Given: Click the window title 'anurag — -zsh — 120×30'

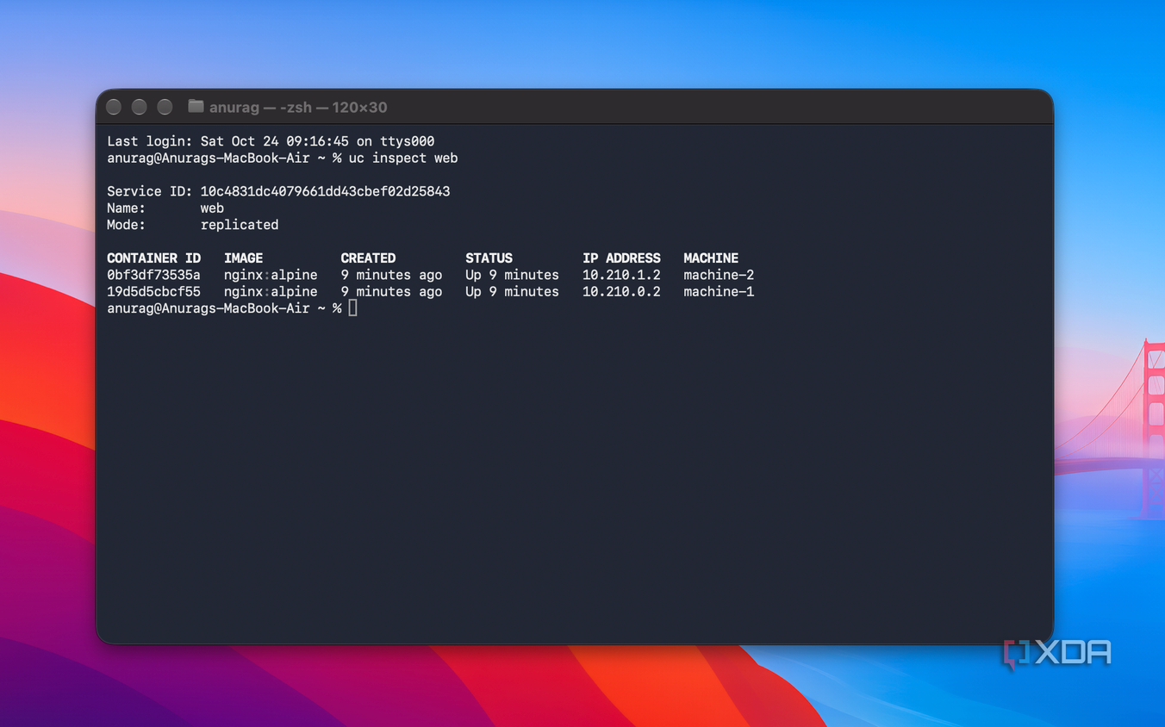Looking at the screenshot, I should [298, 107].
